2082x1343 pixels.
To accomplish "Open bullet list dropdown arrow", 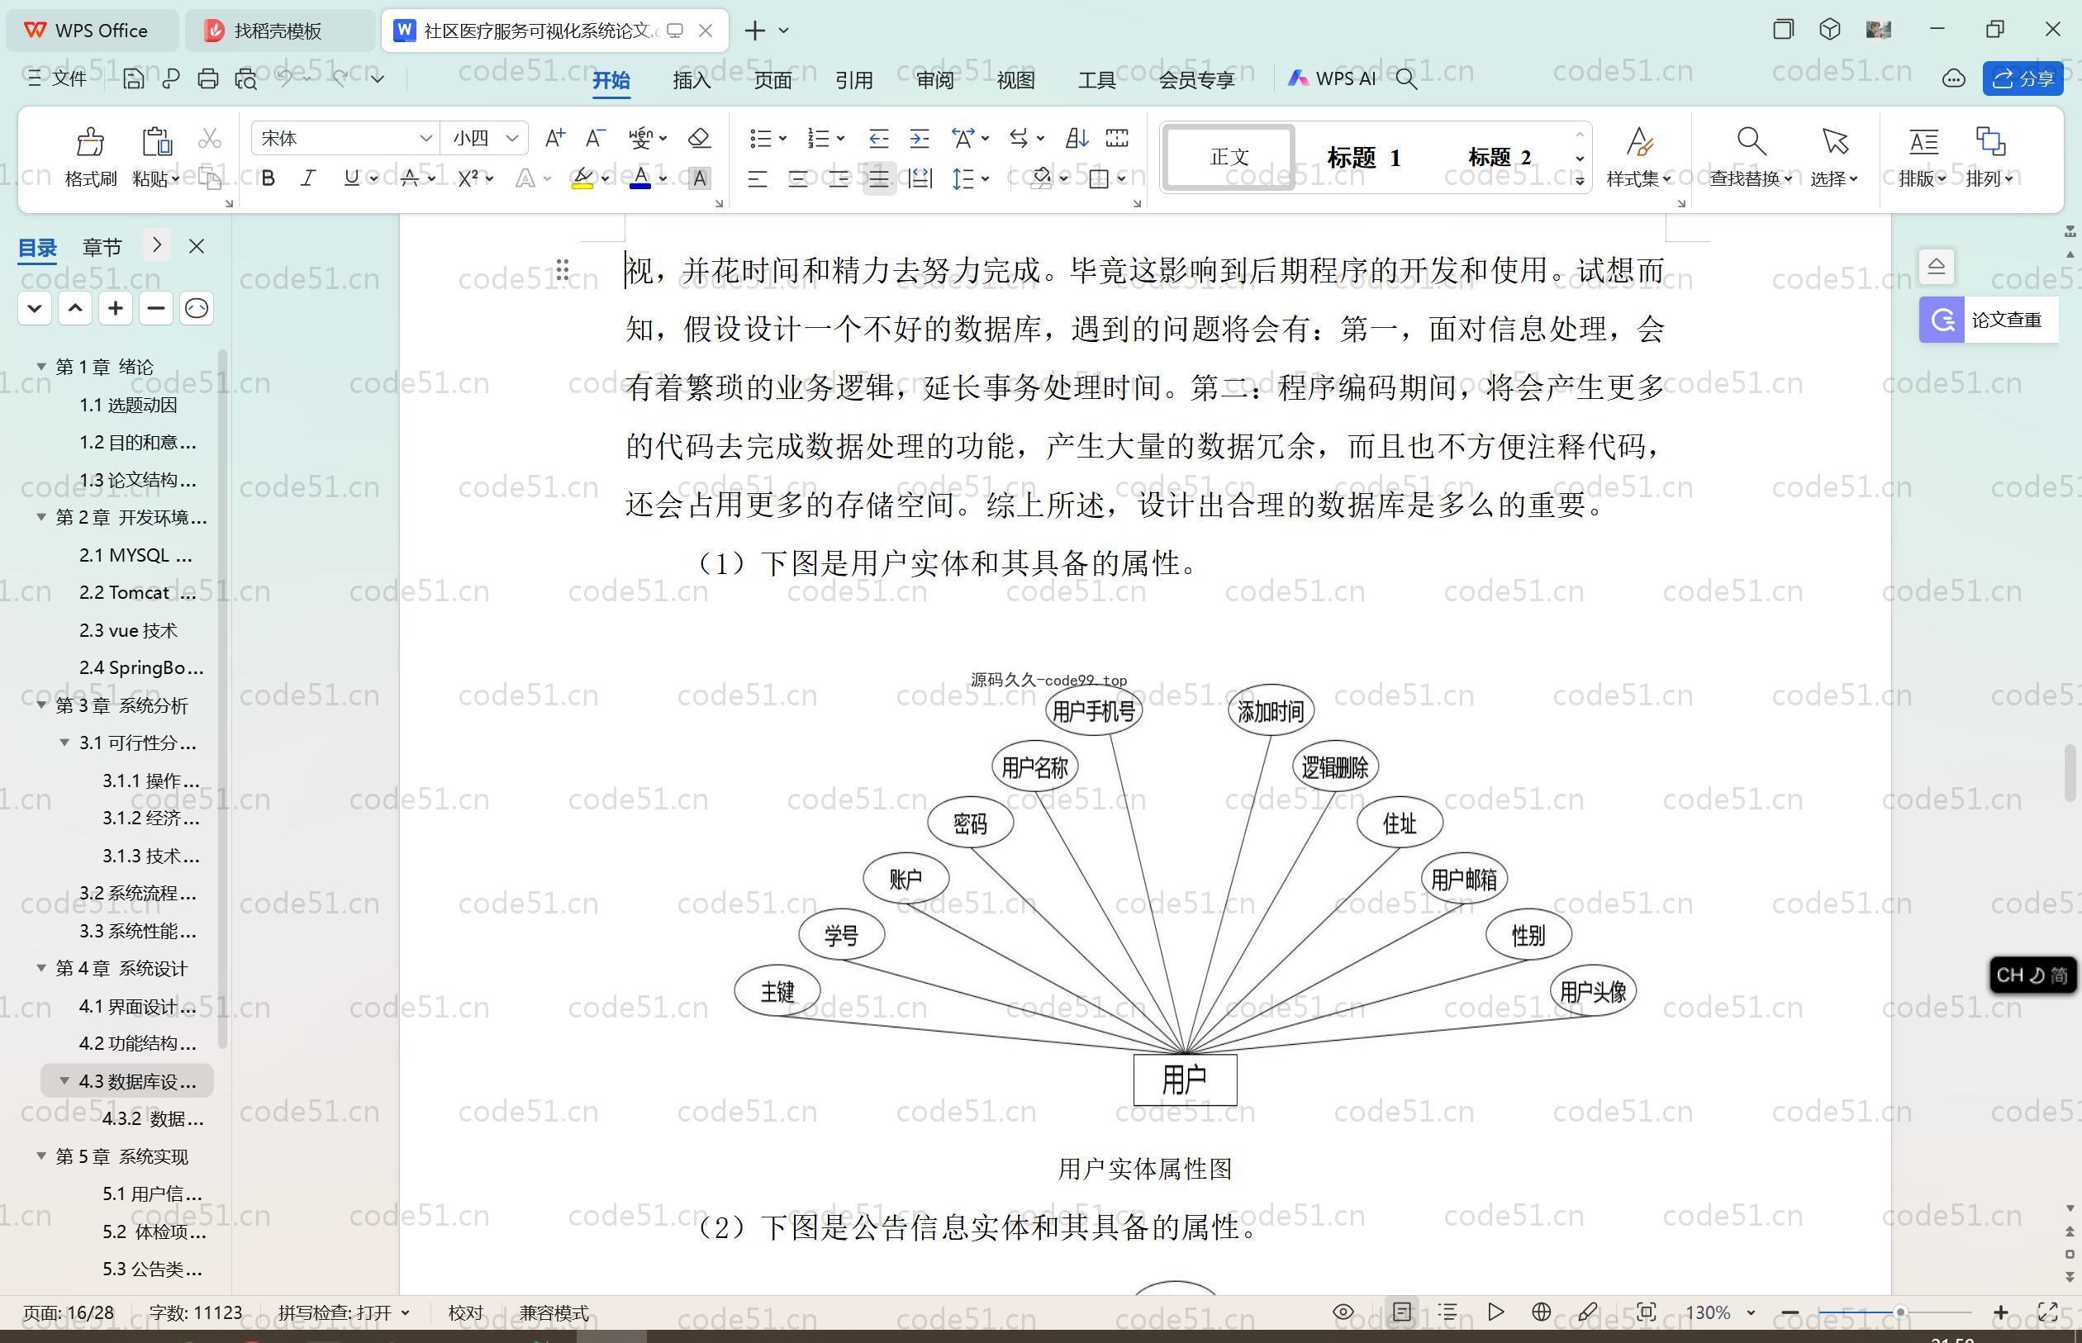I will pyautogui.click(x=783, y=138).
